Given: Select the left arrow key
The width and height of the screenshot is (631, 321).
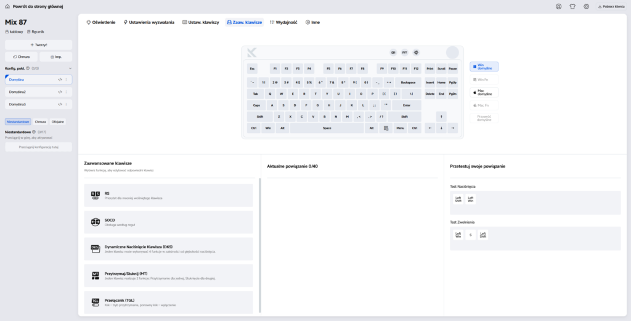Looking at the screenshot, I should tap(429, 128).
